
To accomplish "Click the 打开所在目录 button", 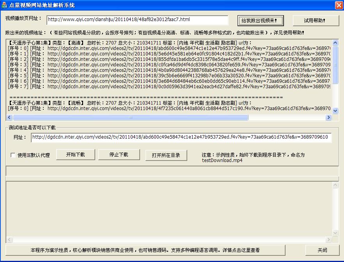I will [x=166, y=155].
